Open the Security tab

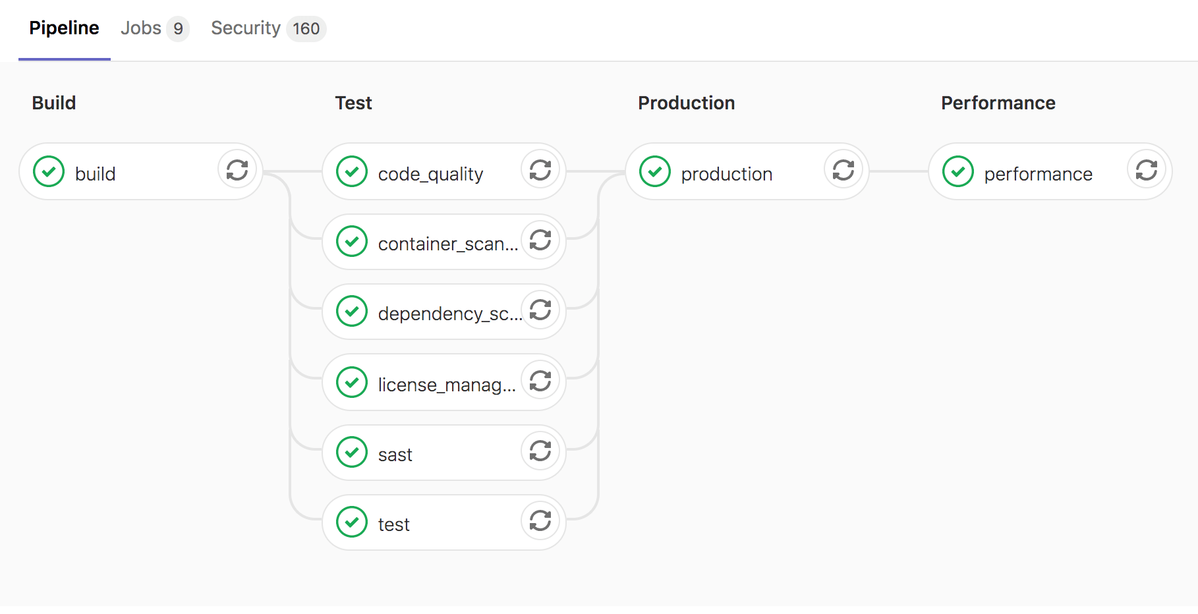coord(245,28)
